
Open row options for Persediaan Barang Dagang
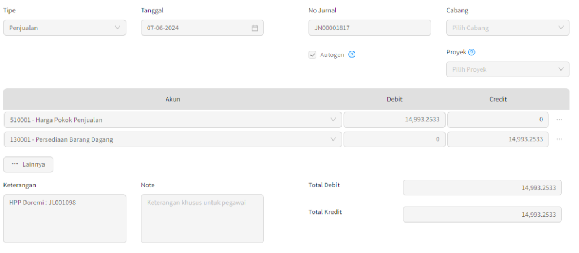coord(559,139)
